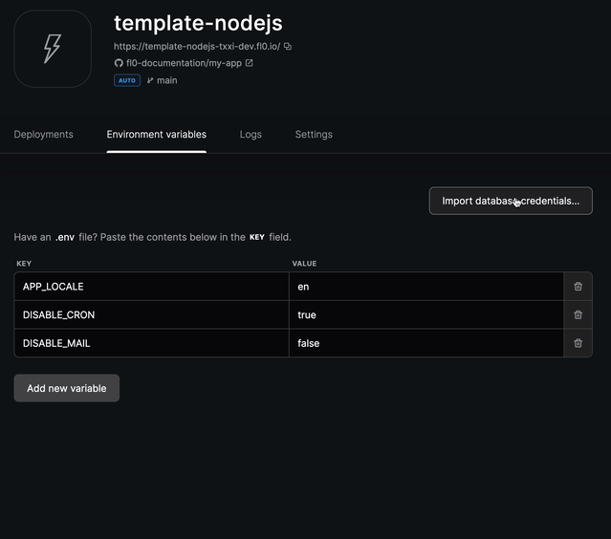Open the Deployments tab
This screenshot has height=539, width=611.
coord(43,135)
